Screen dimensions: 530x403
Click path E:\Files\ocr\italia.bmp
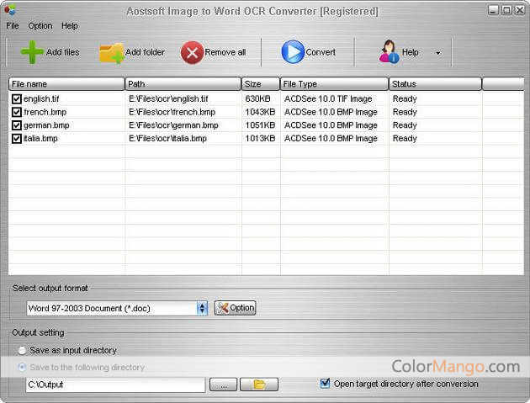point(167,138)
